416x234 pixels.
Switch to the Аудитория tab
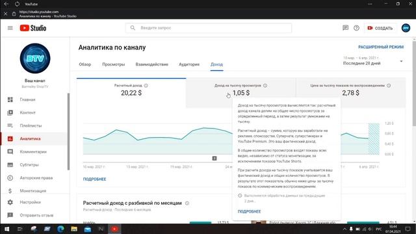(189, 64)
